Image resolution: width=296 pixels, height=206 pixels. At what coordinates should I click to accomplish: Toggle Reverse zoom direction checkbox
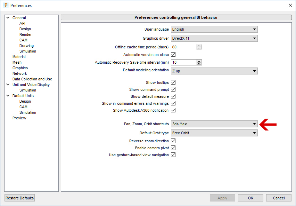(173, 141)
